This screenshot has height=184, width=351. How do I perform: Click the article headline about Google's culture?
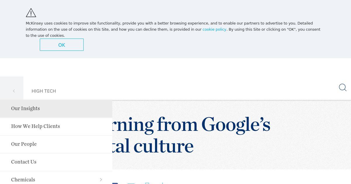tap(191, 135)
